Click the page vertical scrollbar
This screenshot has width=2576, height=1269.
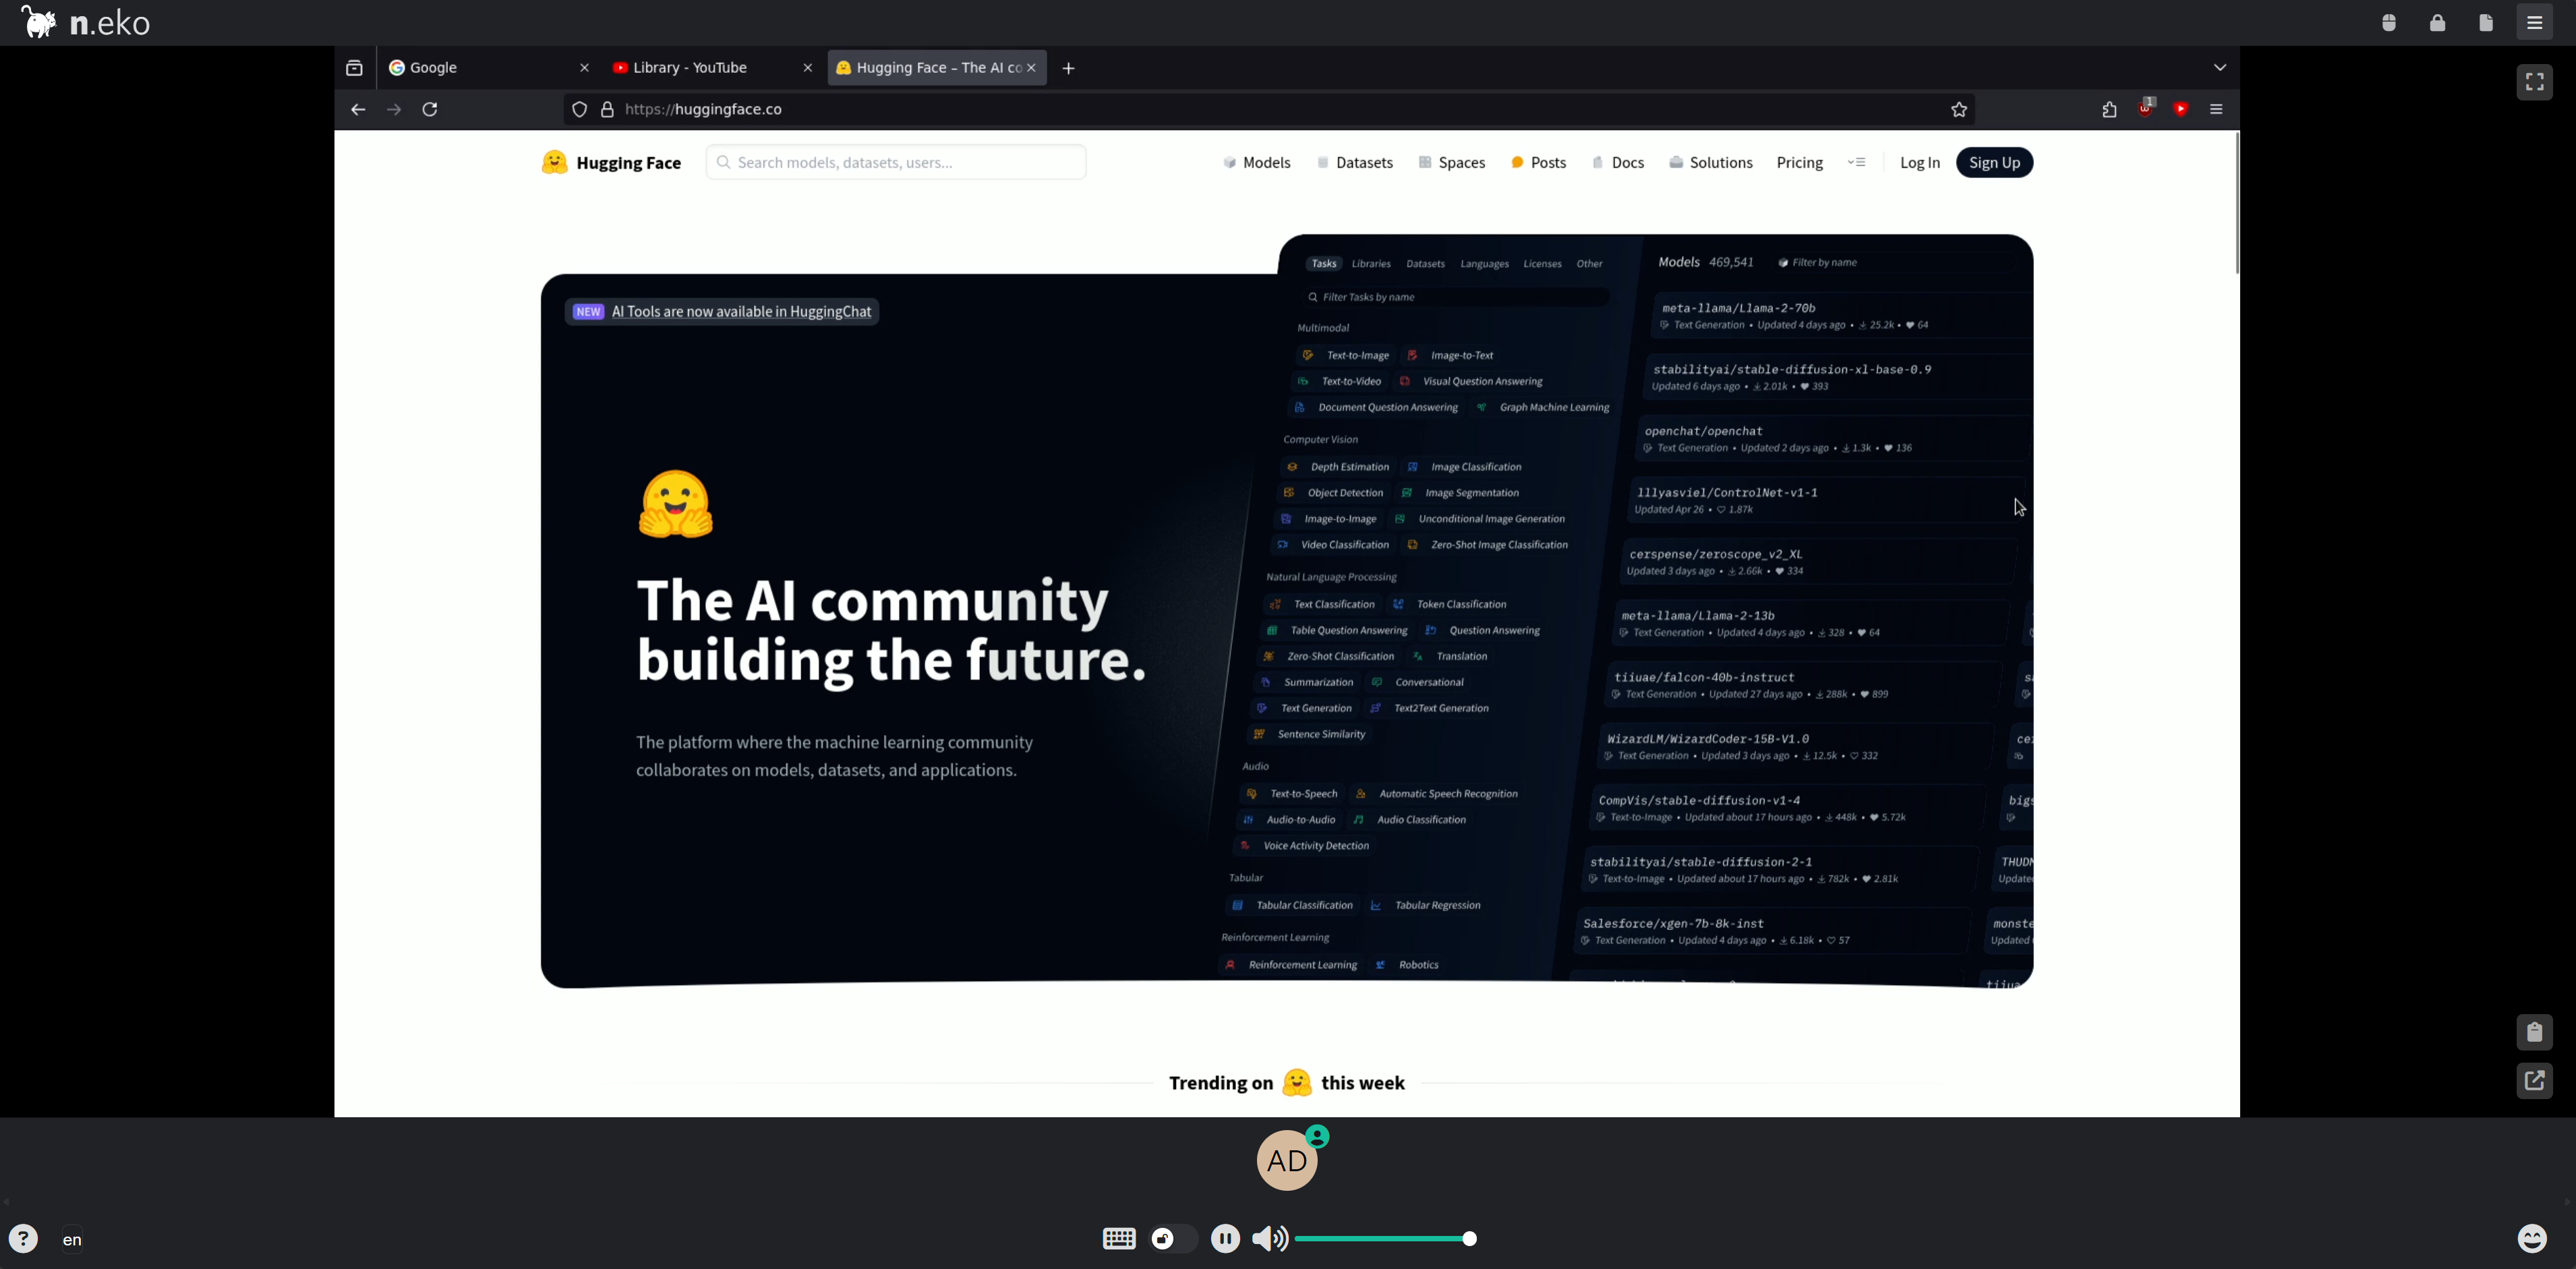pyautogui.click(x=2236, y=204)
